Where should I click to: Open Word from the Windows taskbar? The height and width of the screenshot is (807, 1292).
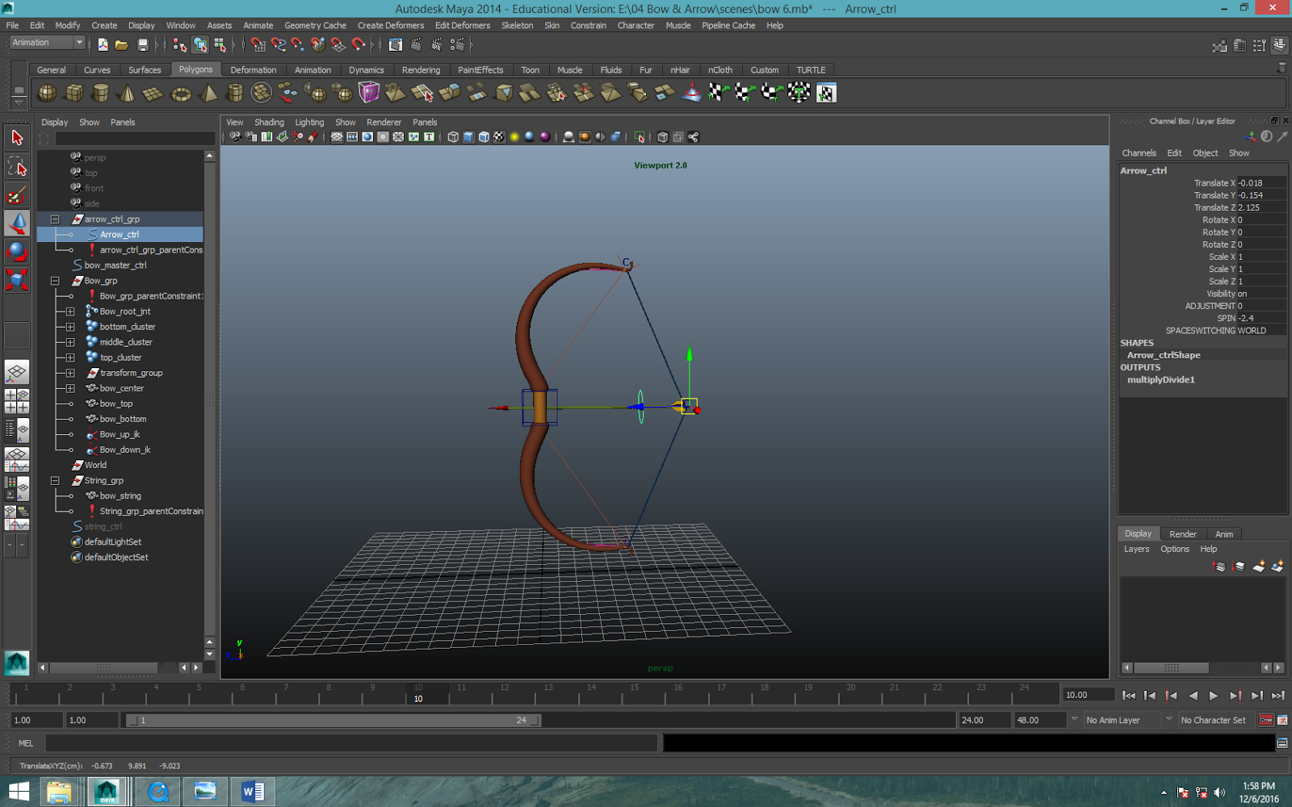253,792
